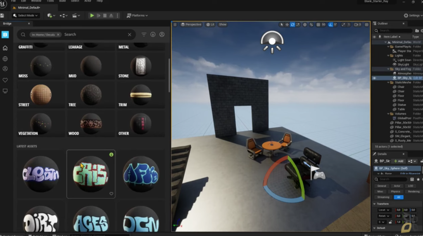Select the All filter in Details panel
This screenshot has height=236, width=423.
(399, 197)
